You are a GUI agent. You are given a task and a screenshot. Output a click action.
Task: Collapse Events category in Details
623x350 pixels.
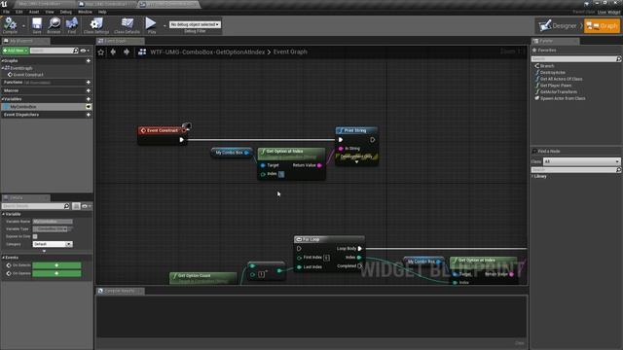[x=4, y=258]
